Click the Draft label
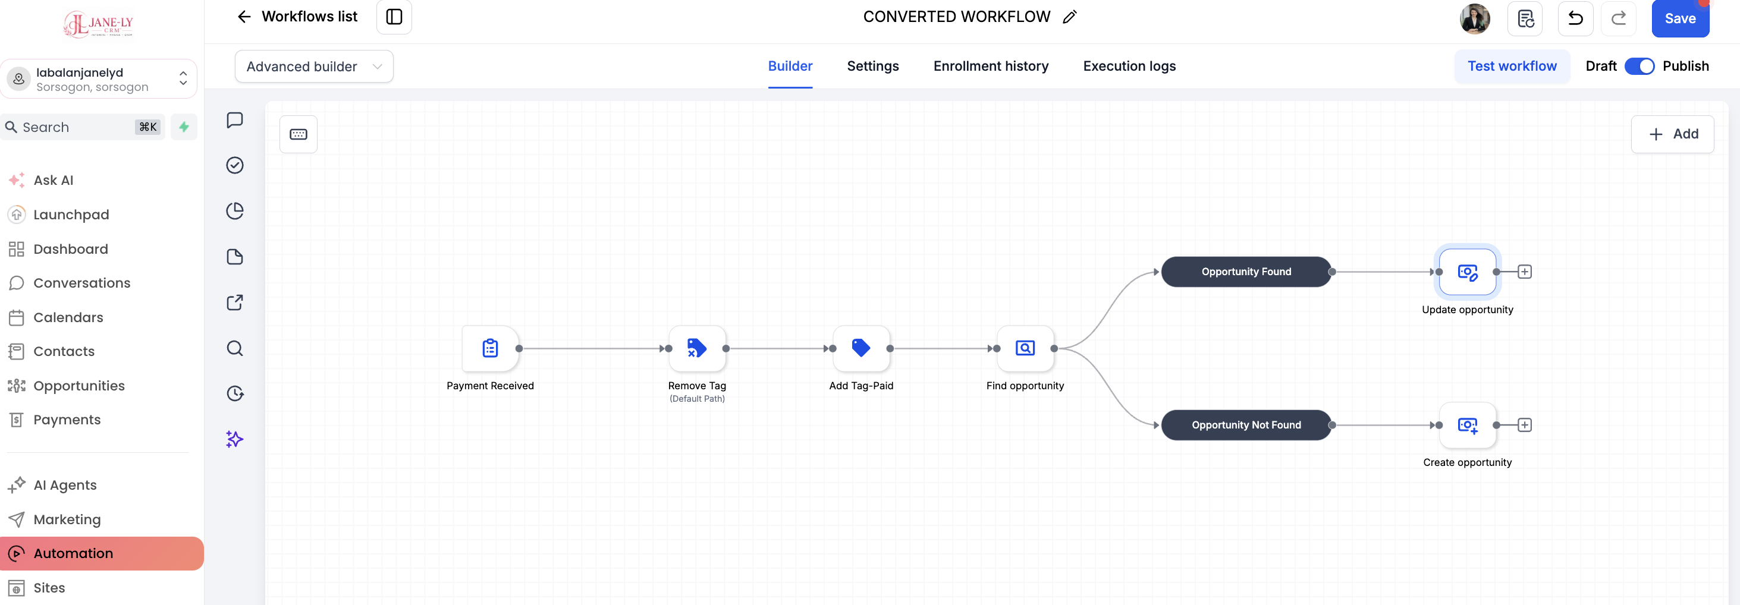The image size is (1740, 605). [x=1601, y=66]
